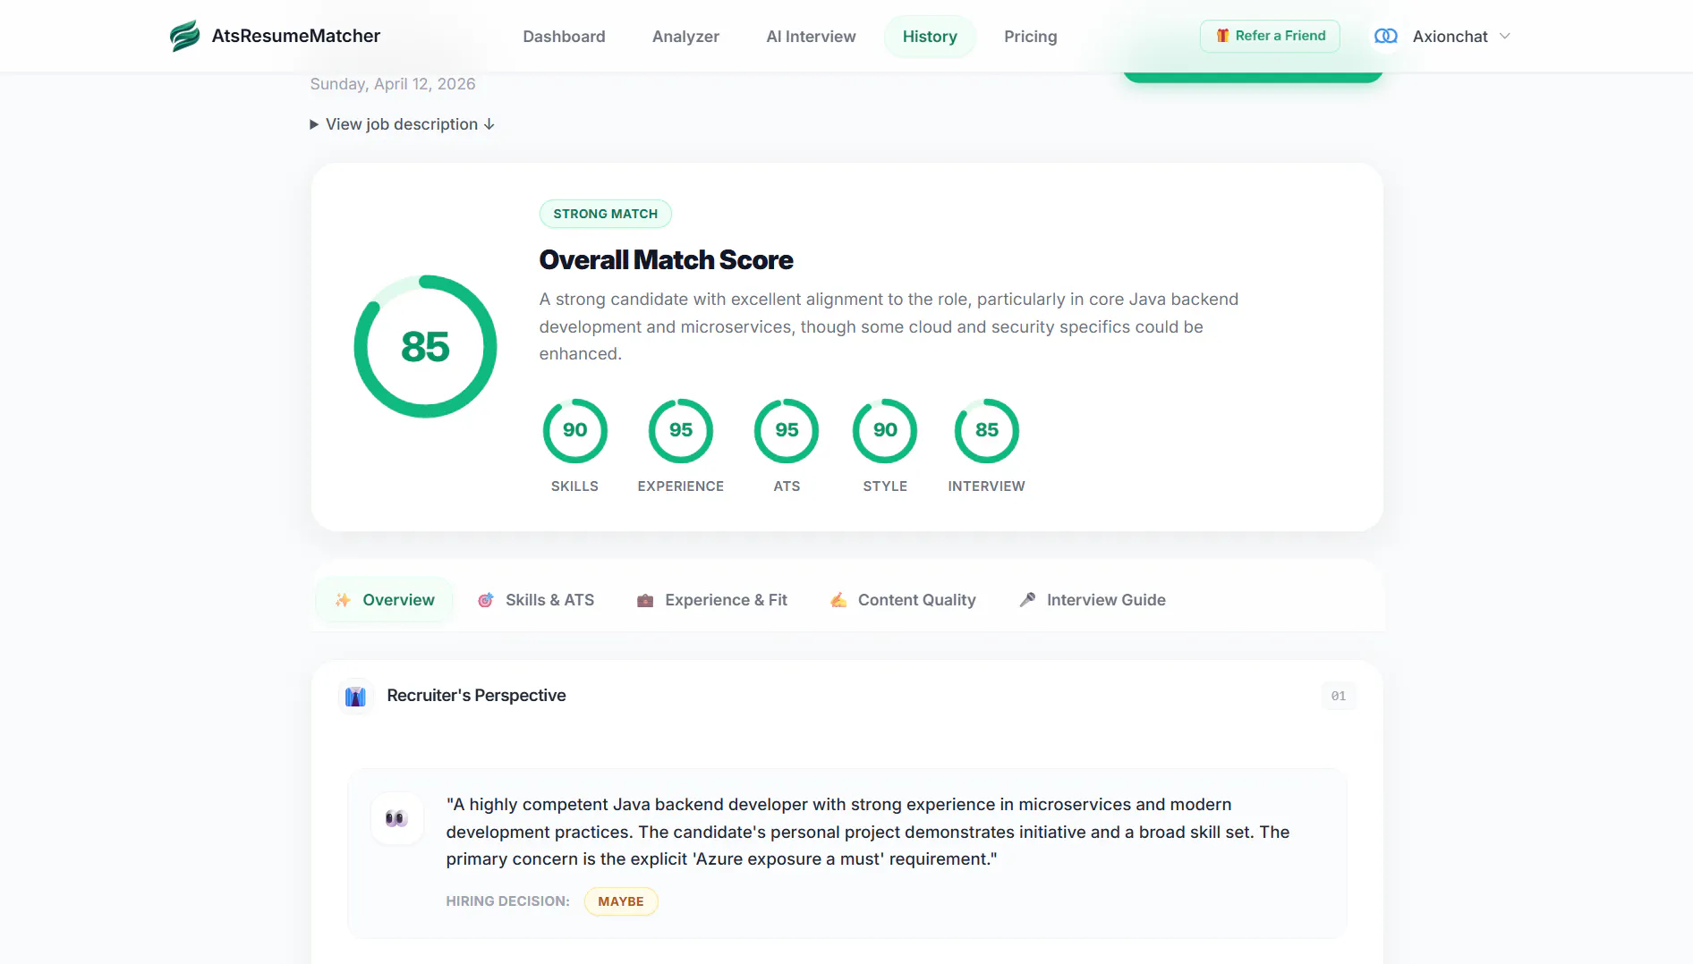Click the Refer a Friend button
1693x964 pixels.
1270,36
